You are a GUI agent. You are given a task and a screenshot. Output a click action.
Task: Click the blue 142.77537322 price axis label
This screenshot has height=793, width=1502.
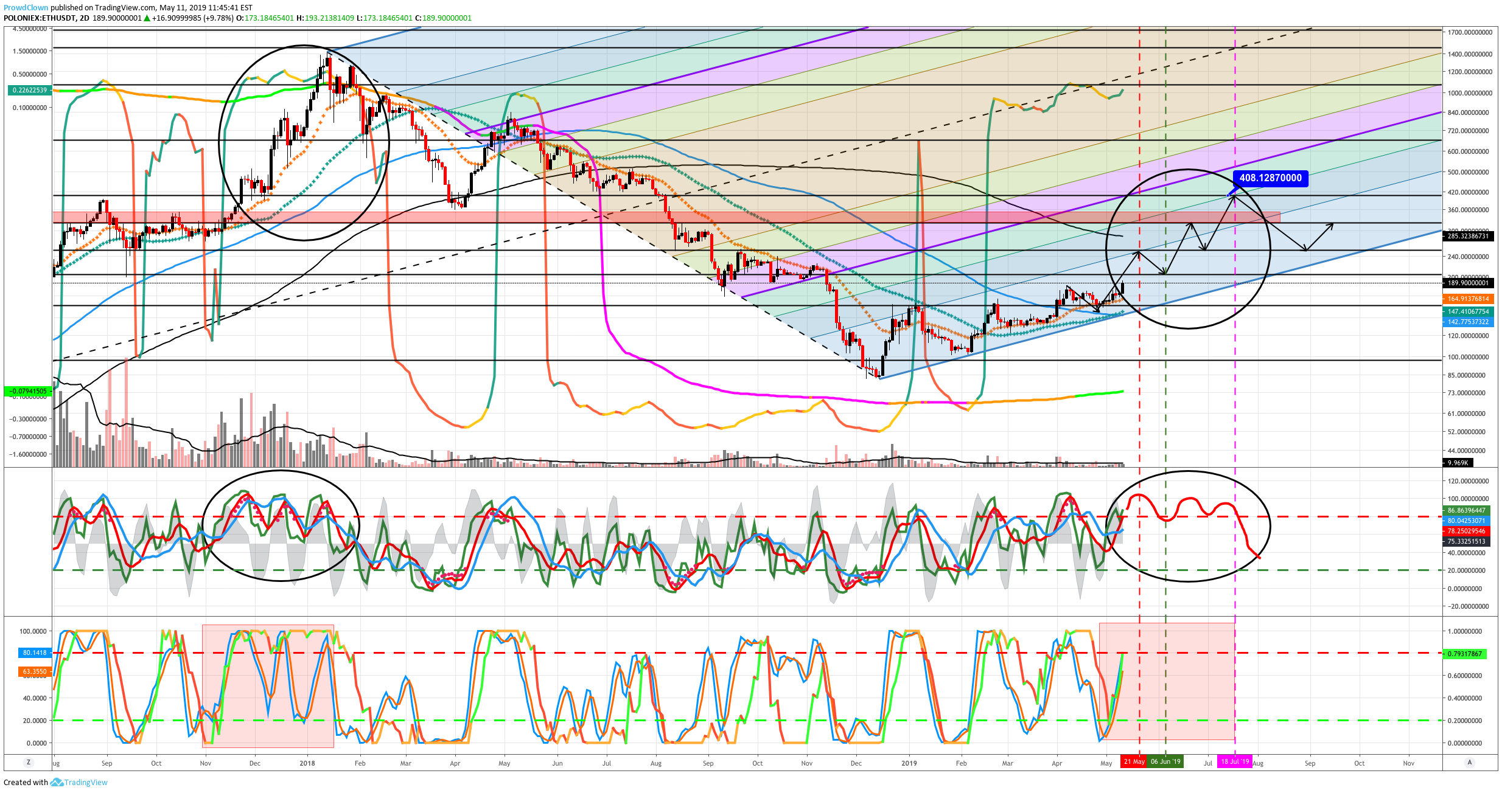pyautogui.click(x=1467, y=322)
